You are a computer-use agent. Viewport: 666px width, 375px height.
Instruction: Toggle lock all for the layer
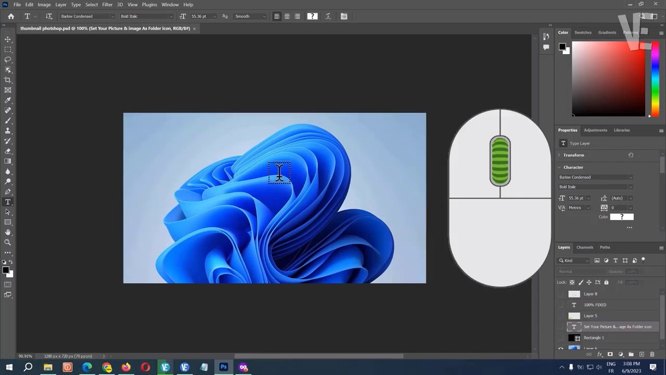[606, 282]
